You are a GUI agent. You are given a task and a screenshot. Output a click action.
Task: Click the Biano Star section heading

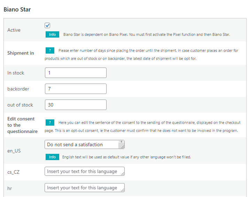[x=17, y=9]
